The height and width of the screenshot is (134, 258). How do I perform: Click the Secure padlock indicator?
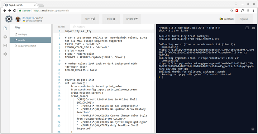pyautogui.click(x=25, y=10)
